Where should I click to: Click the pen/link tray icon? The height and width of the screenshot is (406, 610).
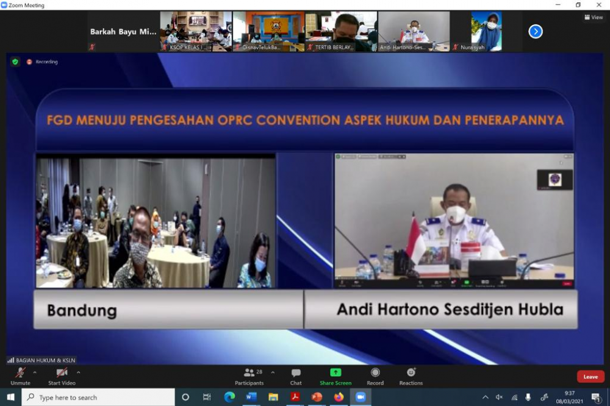[x=544, y=397]
